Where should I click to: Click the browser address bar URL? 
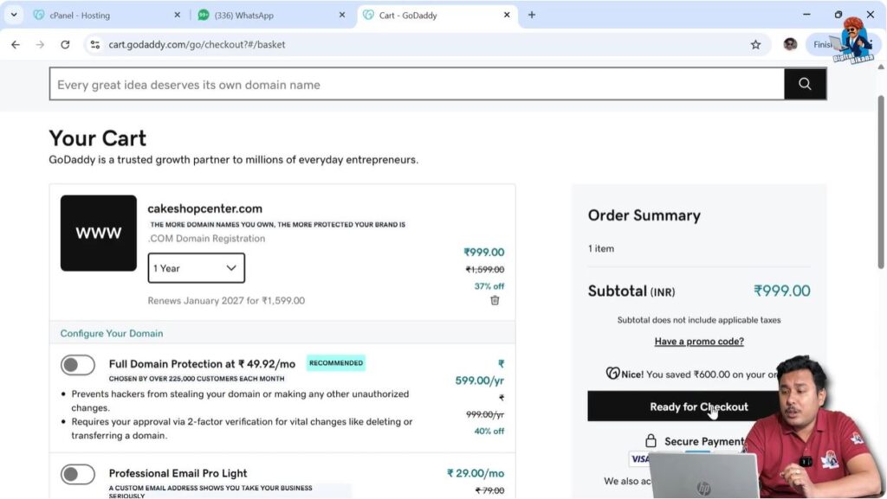coord(197,45)
